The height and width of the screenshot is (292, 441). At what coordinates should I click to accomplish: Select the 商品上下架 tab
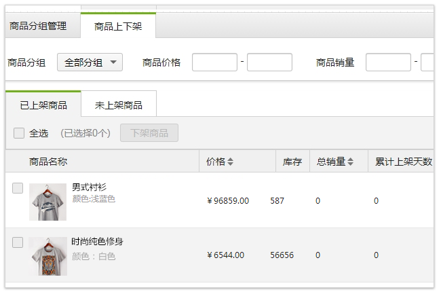click(x=118, y=26)
